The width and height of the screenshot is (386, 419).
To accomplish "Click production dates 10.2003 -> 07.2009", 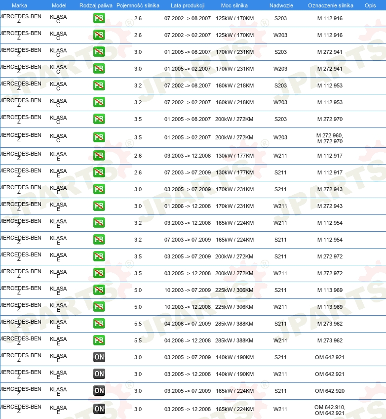I will [188, 290].
